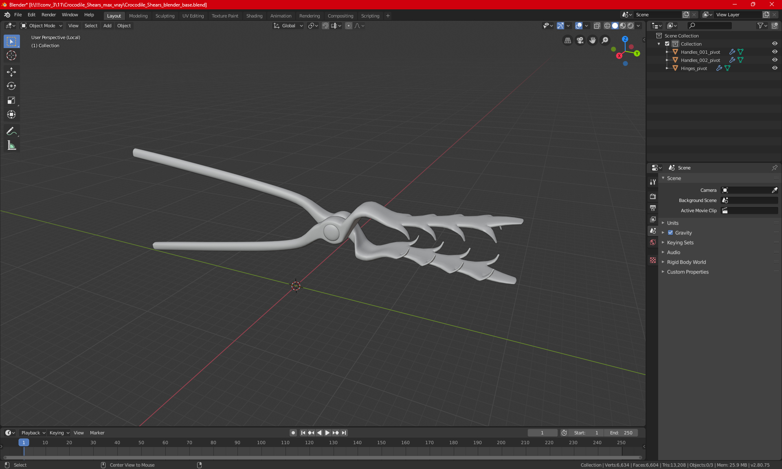Open the Active Tool properties tab
This screenshot has height=469, width=782.
coord(653,182)
